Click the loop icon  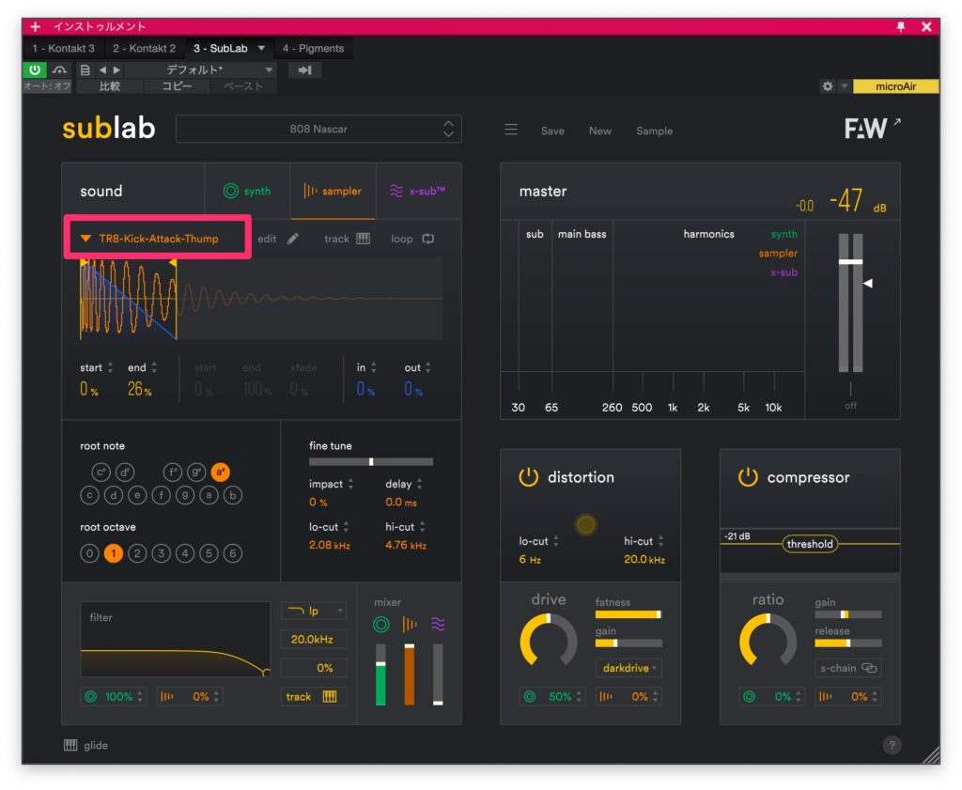[428, 239]
